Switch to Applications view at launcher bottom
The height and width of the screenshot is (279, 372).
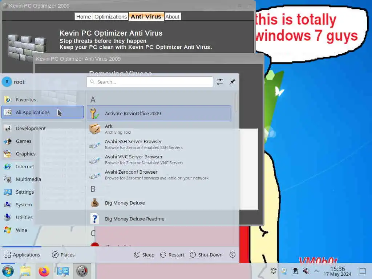coord(22,255)
